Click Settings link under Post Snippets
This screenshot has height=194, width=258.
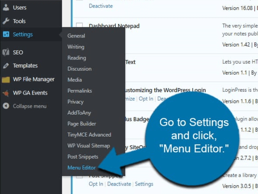(x=144, y=184)
